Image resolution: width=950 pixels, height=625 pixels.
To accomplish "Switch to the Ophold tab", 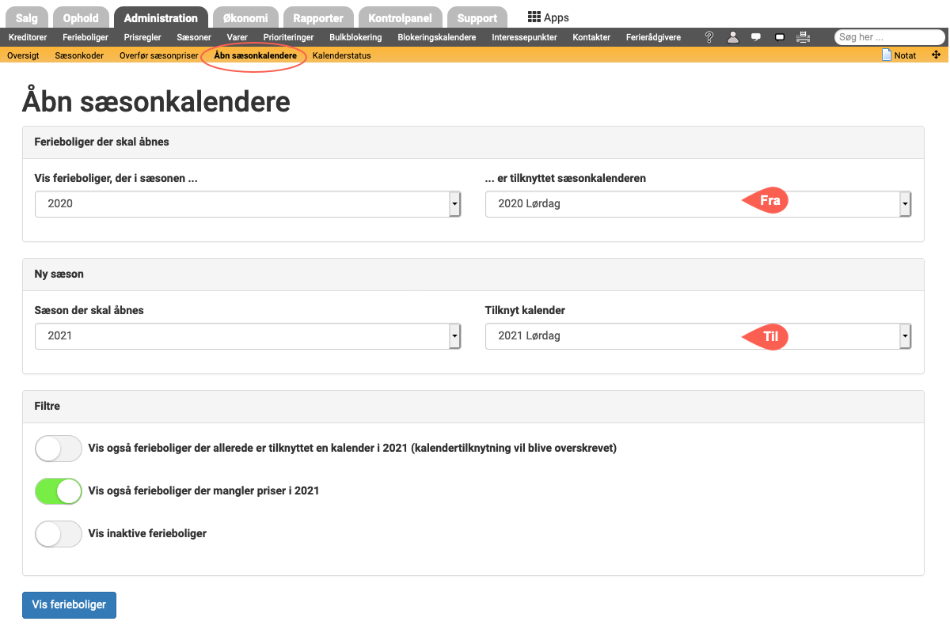I will (81, 17).
